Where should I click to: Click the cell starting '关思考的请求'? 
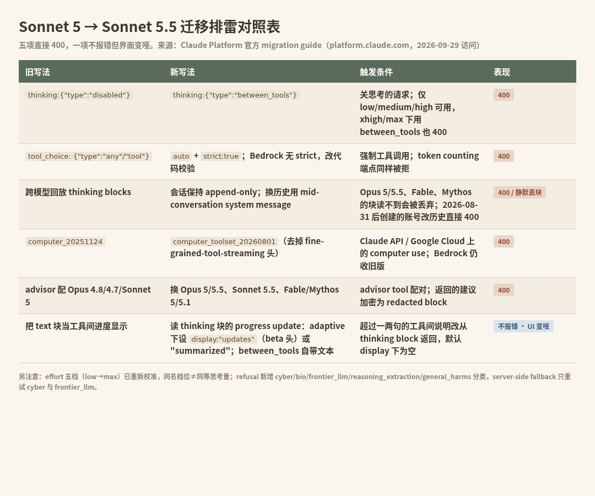420,113
